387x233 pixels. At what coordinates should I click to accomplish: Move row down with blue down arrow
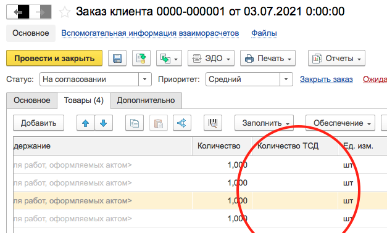point(104,123)
